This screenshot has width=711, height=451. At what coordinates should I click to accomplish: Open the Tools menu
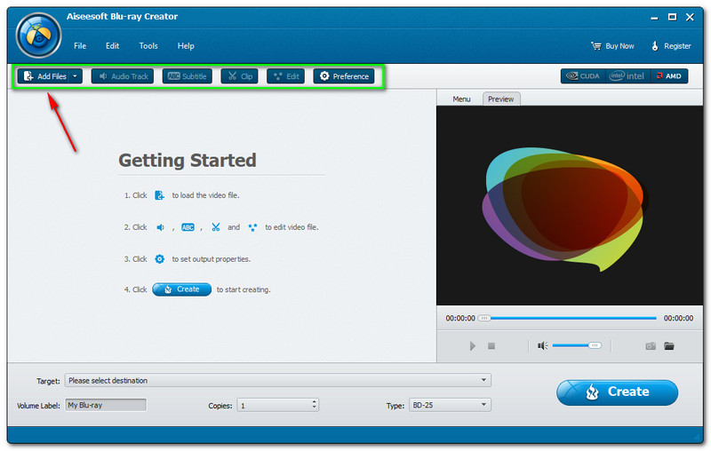click(148, 46)
